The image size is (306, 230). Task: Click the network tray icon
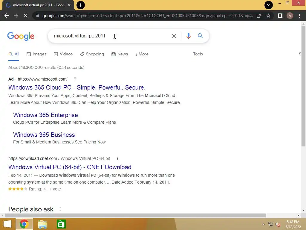pyautogui.click(x=271, y=224)
